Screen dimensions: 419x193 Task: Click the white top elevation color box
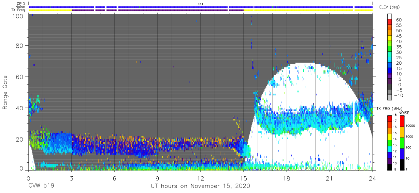[390, 17]
